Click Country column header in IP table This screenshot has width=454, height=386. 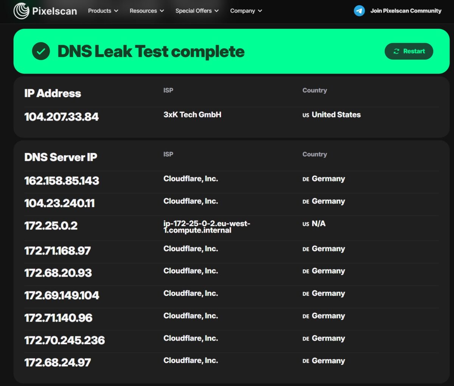315,90
